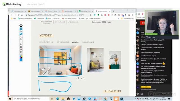Click the presenter webcam video

pyautogui.click(x=161, y=23)
